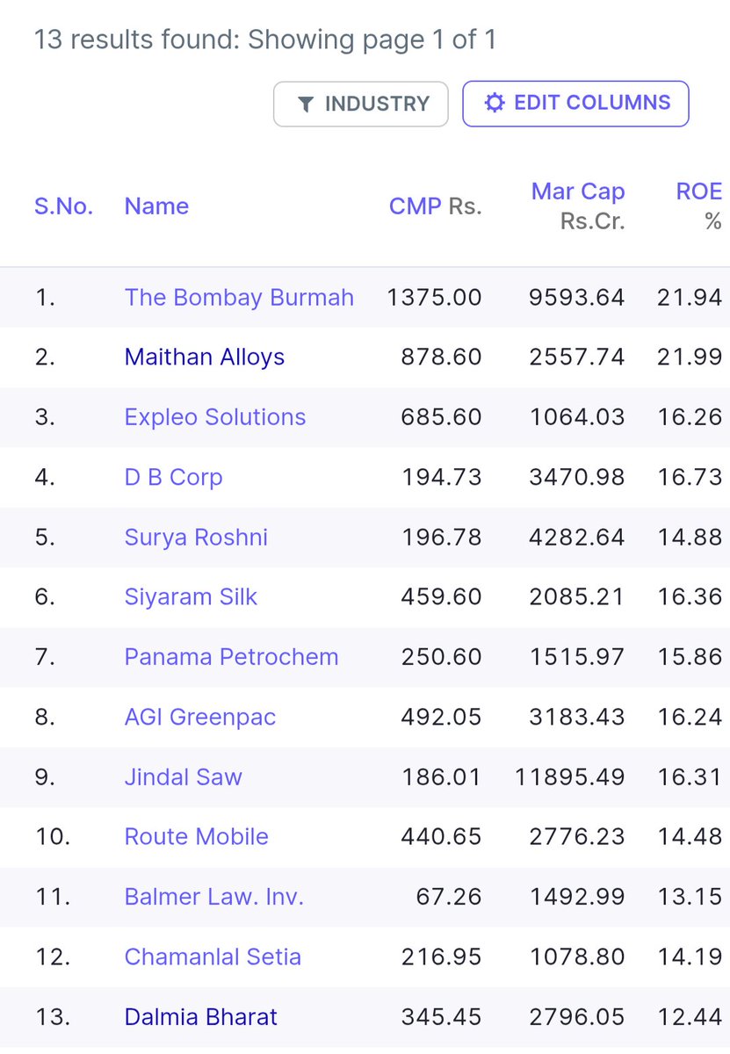
Task: Select CMP value 685.60
Action: [x=442, y=417]
